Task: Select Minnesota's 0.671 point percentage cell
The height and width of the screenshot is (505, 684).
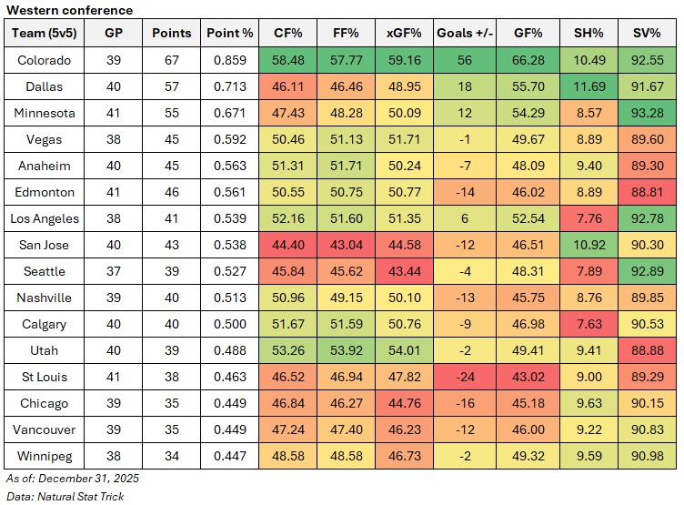Action: (x=230, y=113)
